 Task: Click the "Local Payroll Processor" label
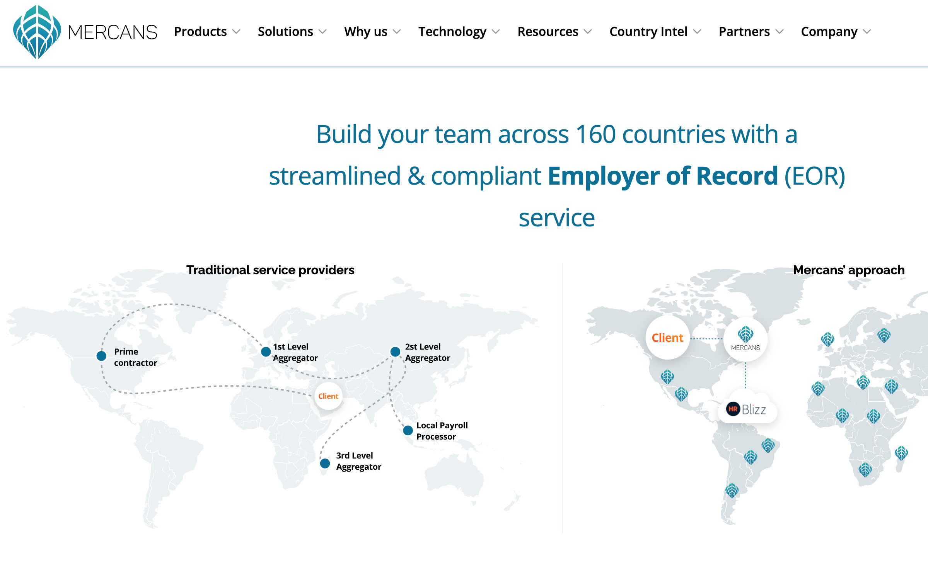[x=442, y=431]
